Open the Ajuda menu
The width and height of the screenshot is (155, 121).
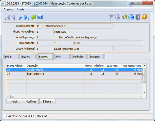pyautogui.click(x=20, y=10)
